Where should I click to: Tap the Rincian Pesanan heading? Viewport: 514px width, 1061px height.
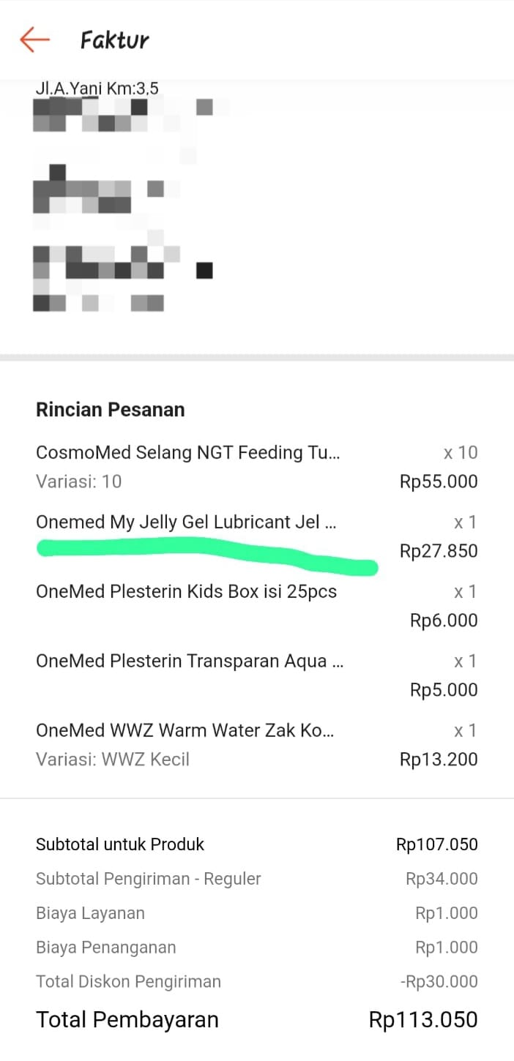pyautogui.click(x=110, y=410)
